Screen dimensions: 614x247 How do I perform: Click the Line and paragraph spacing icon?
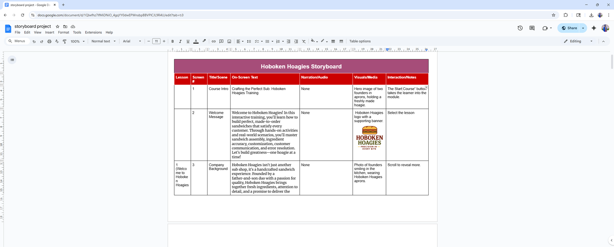point(249,41)
